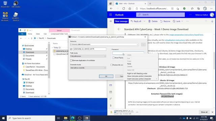Click the Task View taskbar icon

(58, 118)
